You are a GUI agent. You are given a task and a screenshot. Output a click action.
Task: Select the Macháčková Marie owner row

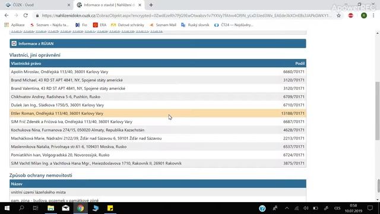(x=158, y=139)
